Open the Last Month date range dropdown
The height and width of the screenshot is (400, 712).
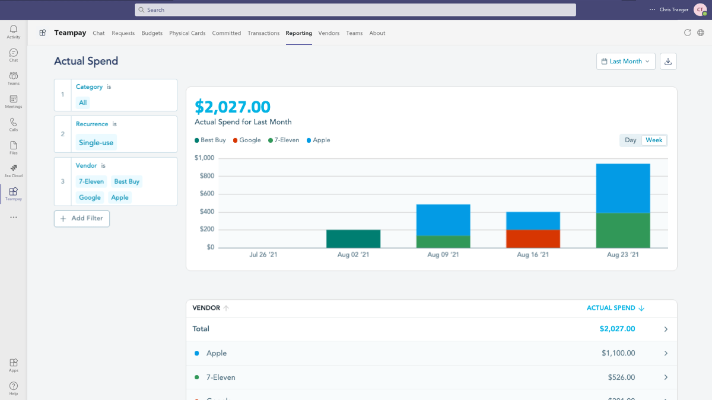pos(625,62)
